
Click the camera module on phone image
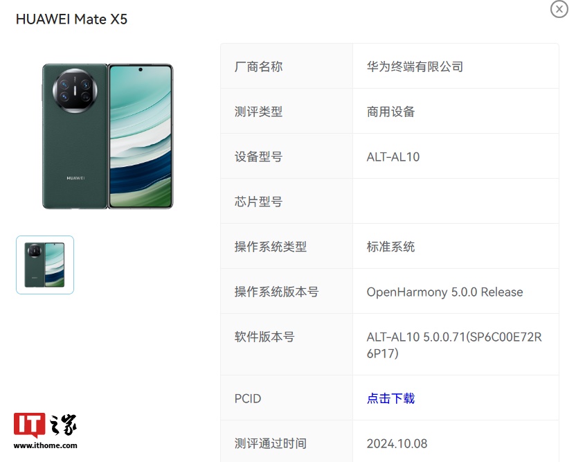[75, 91]
